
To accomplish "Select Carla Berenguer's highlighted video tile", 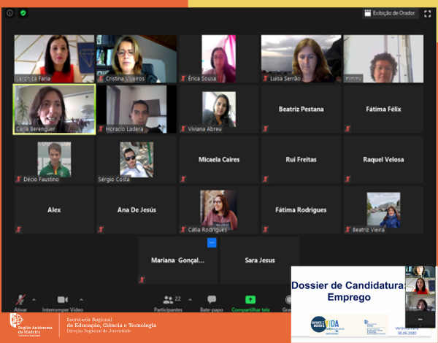I will click(54, 109).
